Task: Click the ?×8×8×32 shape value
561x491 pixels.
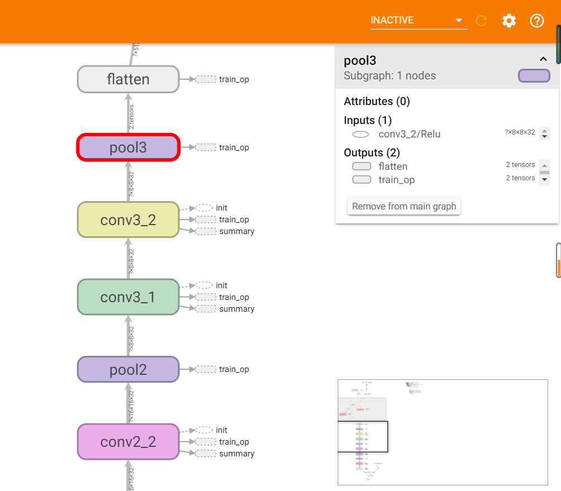Action: [x=520, y=132]
